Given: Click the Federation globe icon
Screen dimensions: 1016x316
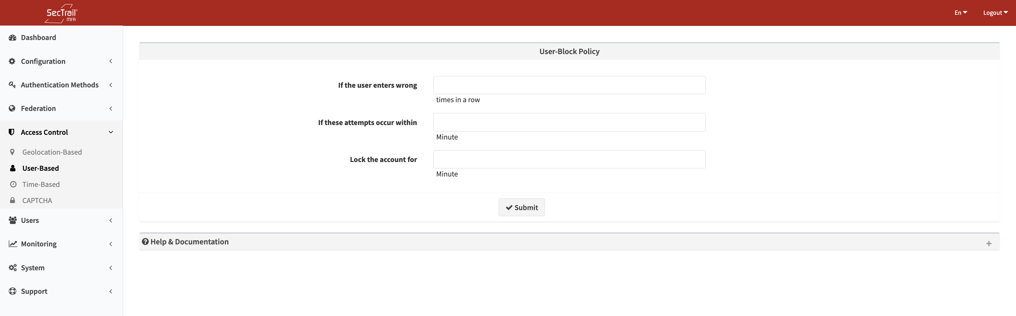Looking at the screenshot, I should point(12,109).
